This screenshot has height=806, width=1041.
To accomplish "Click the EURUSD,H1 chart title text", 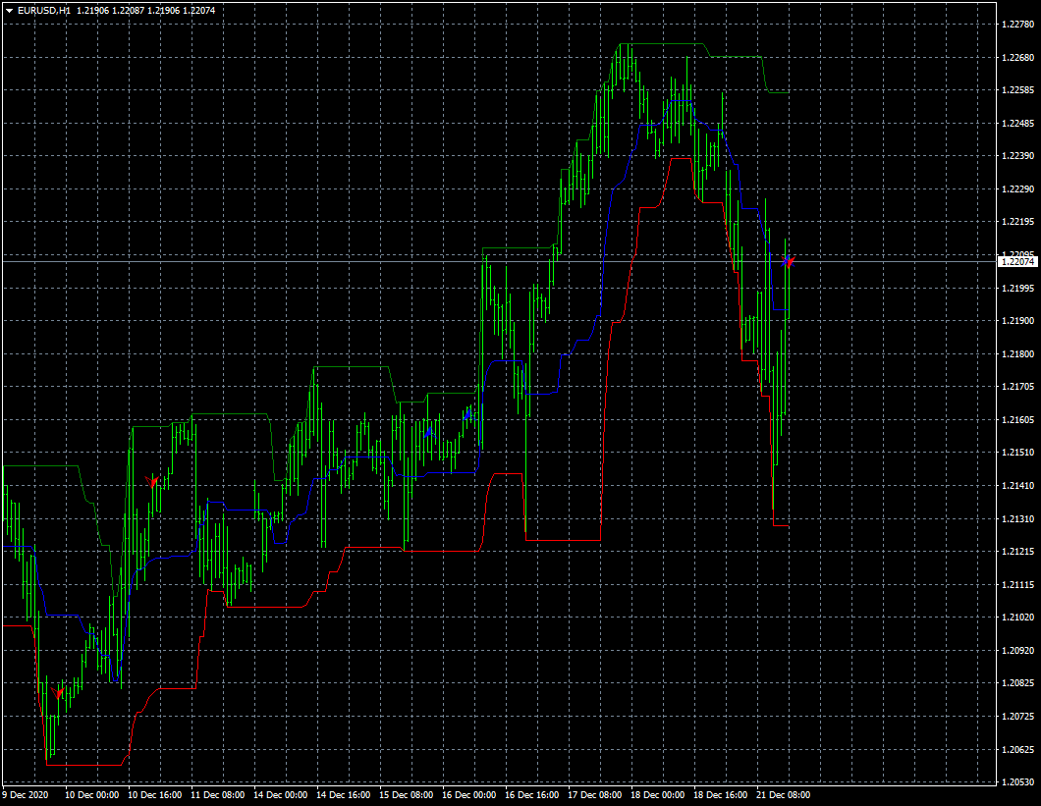I will [44, 11].
